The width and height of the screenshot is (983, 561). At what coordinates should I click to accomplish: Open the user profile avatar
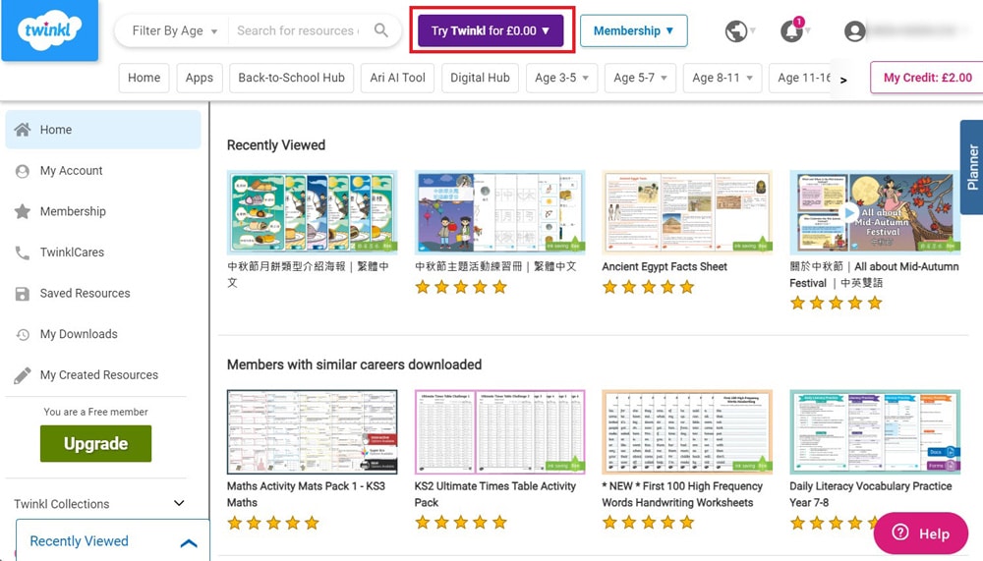pyautogui.click(x=854, y=30)
